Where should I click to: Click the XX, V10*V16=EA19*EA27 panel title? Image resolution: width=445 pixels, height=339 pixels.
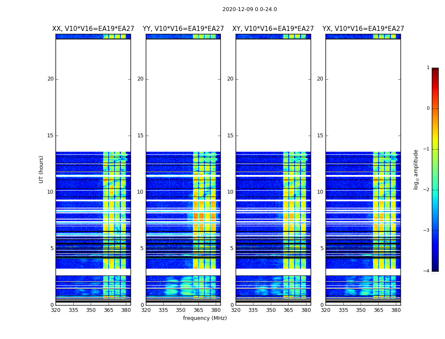(x=93, y=29)
